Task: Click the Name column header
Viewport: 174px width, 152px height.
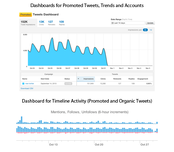Action: click(25, 79)
